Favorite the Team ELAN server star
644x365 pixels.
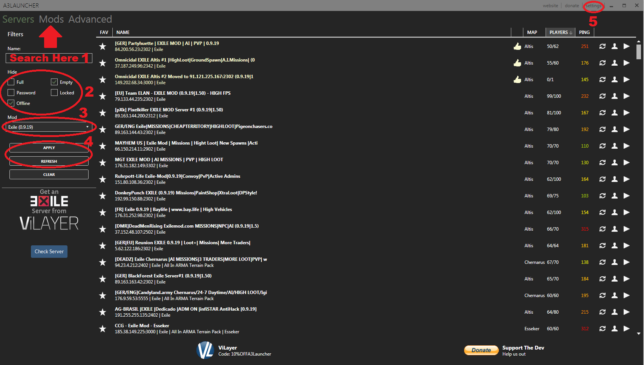pyautogui.click(x=103, y=96)
